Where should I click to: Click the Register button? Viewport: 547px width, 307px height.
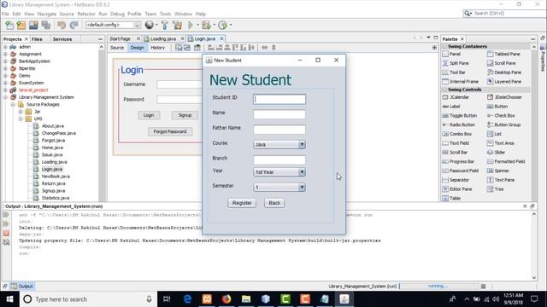(242, 203)
